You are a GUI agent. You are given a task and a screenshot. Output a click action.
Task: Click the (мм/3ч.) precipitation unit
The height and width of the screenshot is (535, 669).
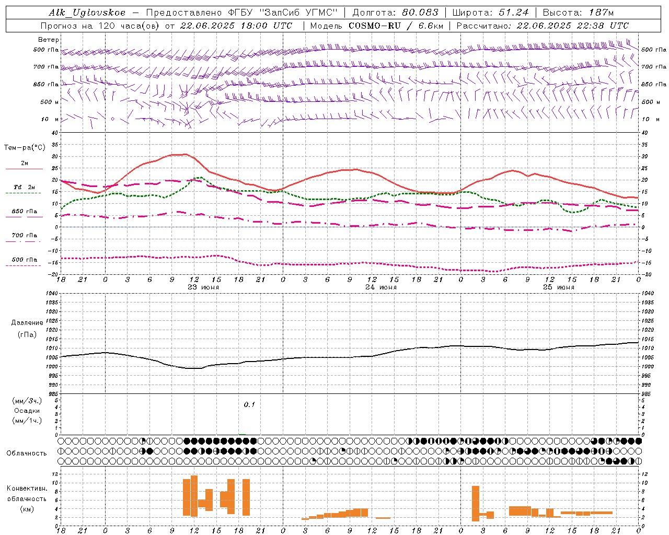(27, 401)
